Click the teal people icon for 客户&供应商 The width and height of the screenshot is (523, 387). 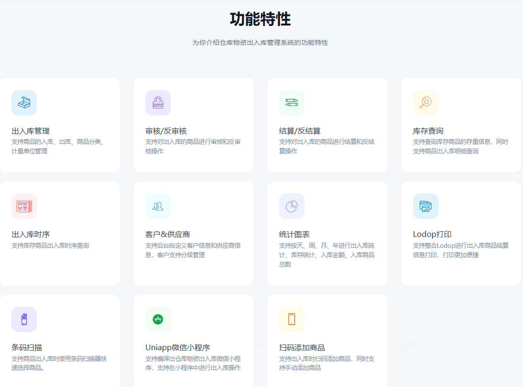pyautogui.click(x=158, y=206)
